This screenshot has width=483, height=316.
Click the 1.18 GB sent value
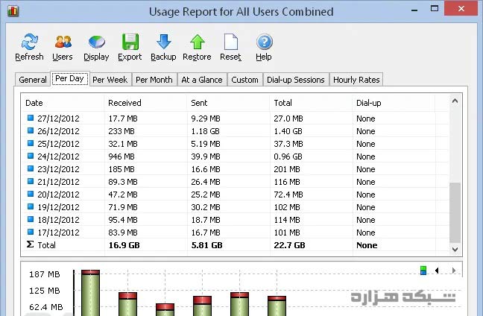[x=206, y=131]
